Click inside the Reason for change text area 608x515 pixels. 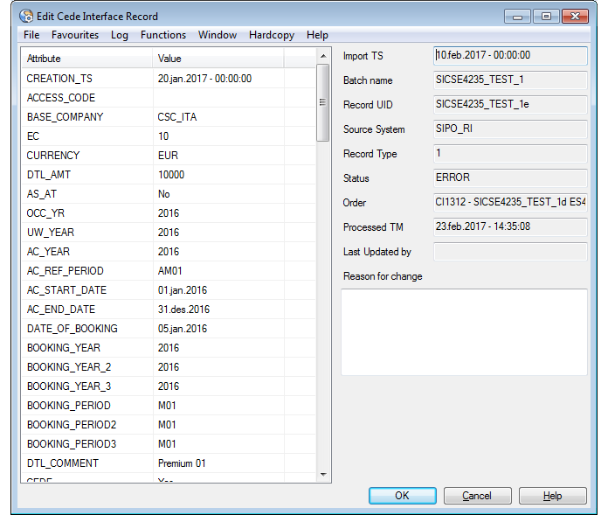(x=464, y=331)
